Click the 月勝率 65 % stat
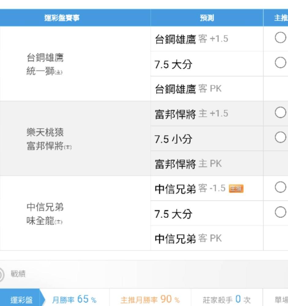This screenshot has height=306, width=288. pyautogui.click(x=74, y=299)
